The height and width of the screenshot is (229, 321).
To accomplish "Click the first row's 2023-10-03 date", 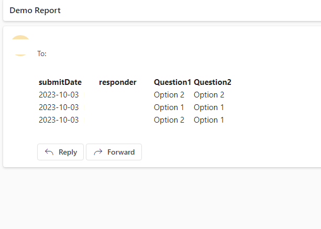I will pos(59,95).
